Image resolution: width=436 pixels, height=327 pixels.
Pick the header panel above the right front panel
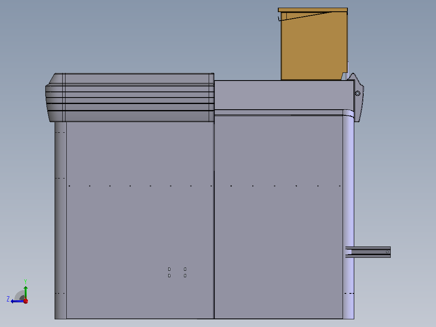click(284, 95)
